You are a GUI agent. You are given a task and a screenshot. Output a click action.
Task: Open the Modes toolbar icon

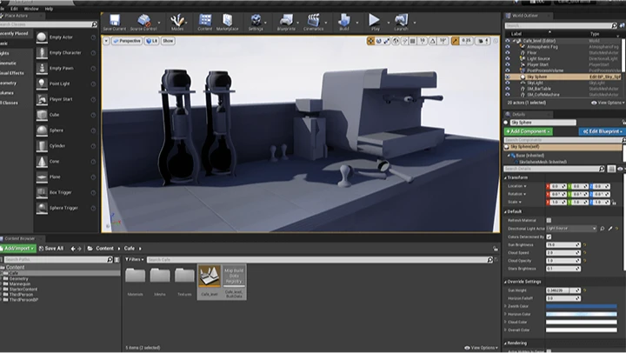coord(177,22)
